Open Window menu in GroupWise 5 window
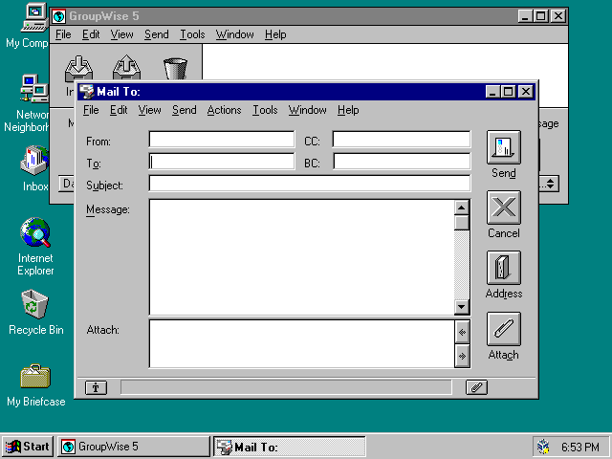 pos(234,34)
